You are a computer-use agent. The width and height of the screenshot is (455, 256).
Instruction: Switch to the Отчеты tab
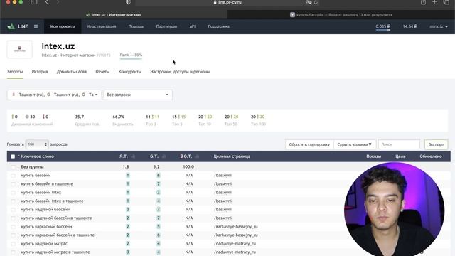102,72
